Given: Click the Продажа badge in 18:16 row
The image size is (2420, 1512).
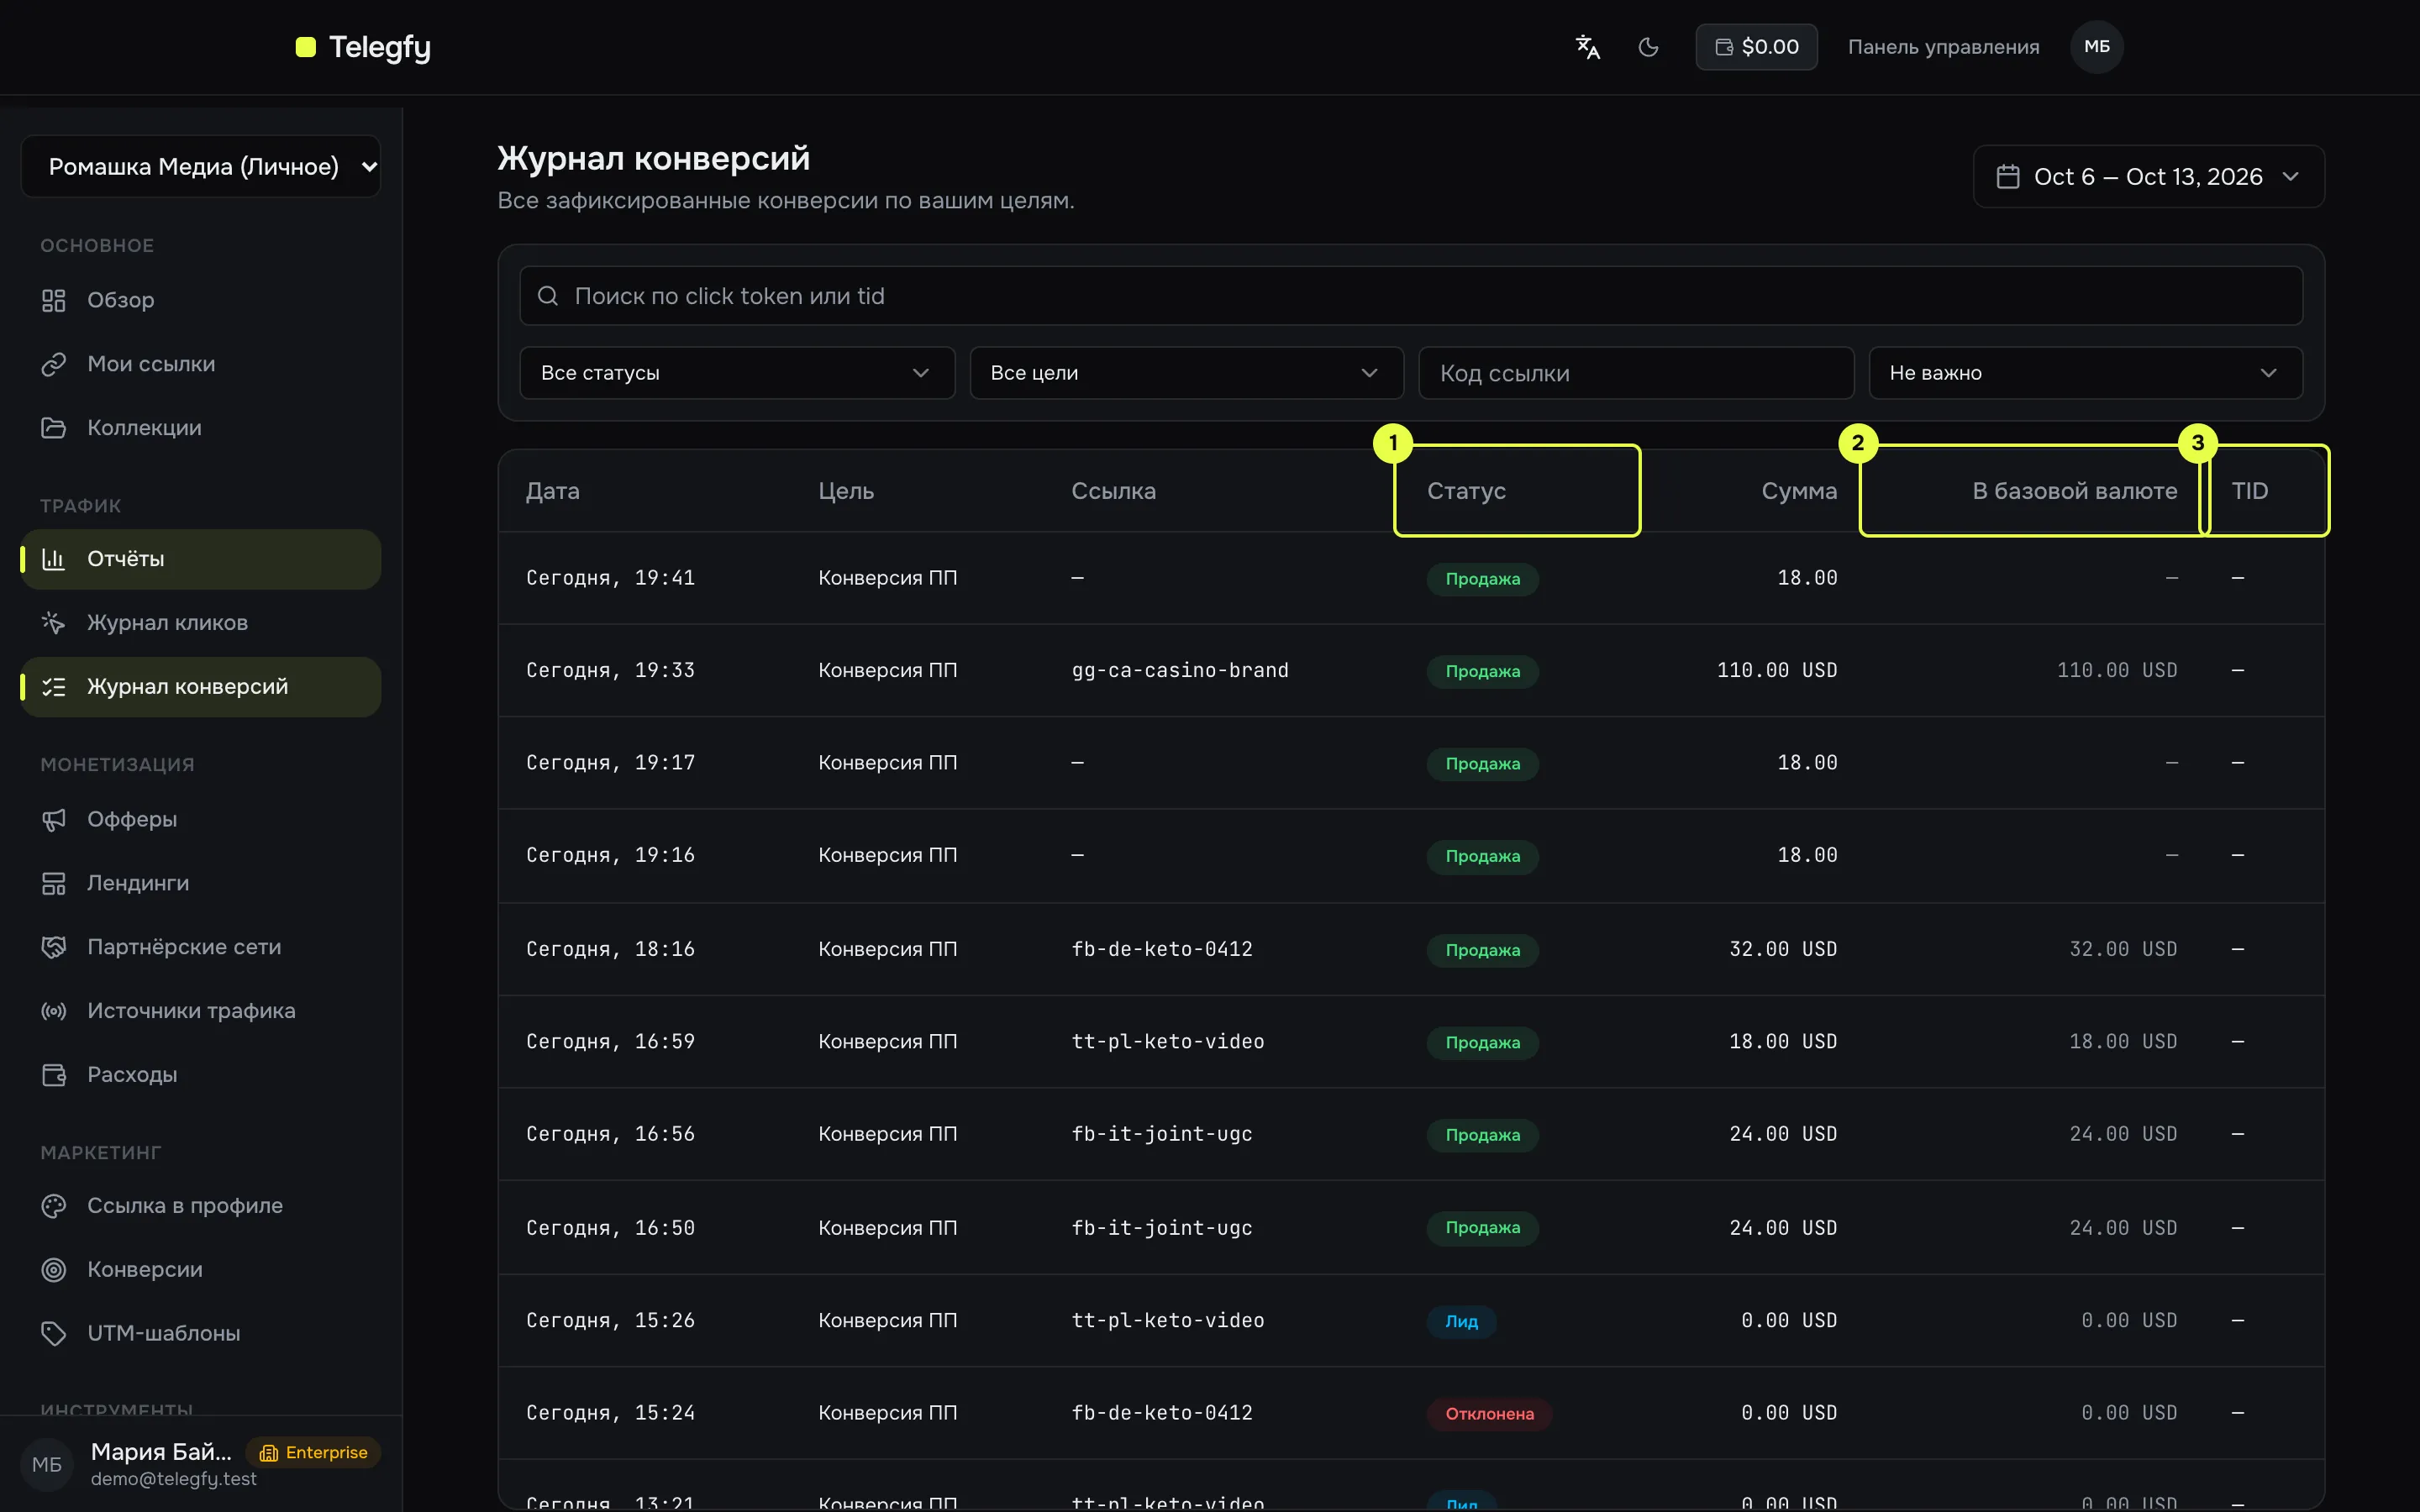Looking at the screenshot, I should point(1482,950).
